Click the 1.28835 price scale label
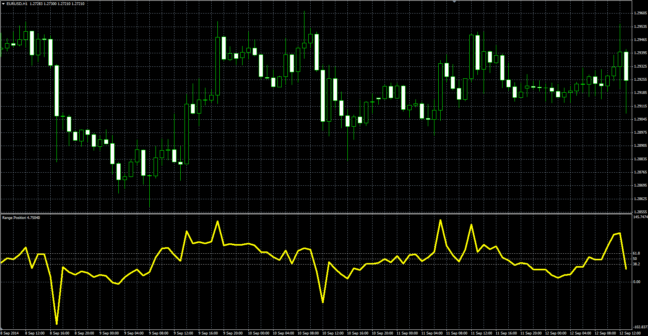The width and height of the screenshot is (648, 336). tap(640, 159)
